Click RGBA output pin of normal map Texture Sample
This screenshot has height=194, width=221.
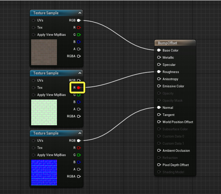point(79,176)
